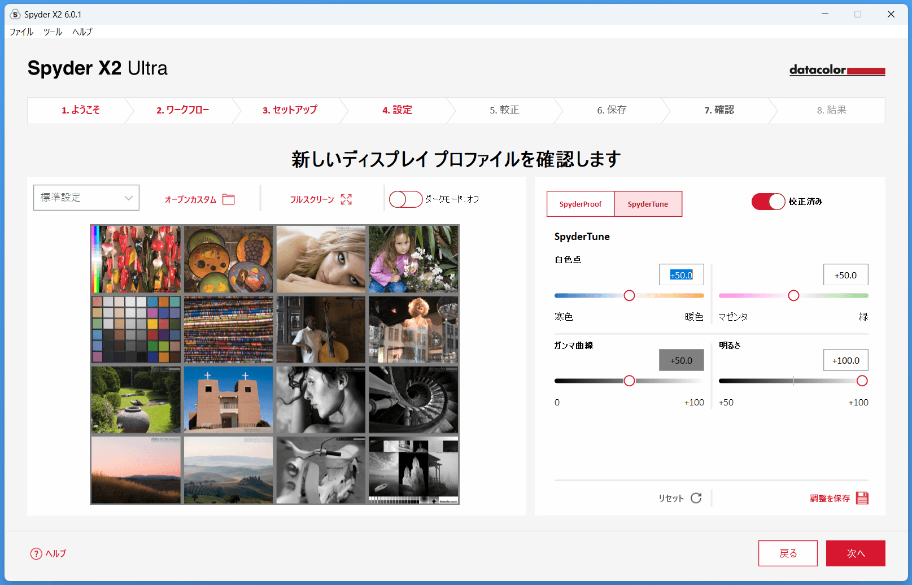Click the save adjustments floppy disk icon
Screen dimensions: 912x585
pyautogui.click(x=862, y=498)
